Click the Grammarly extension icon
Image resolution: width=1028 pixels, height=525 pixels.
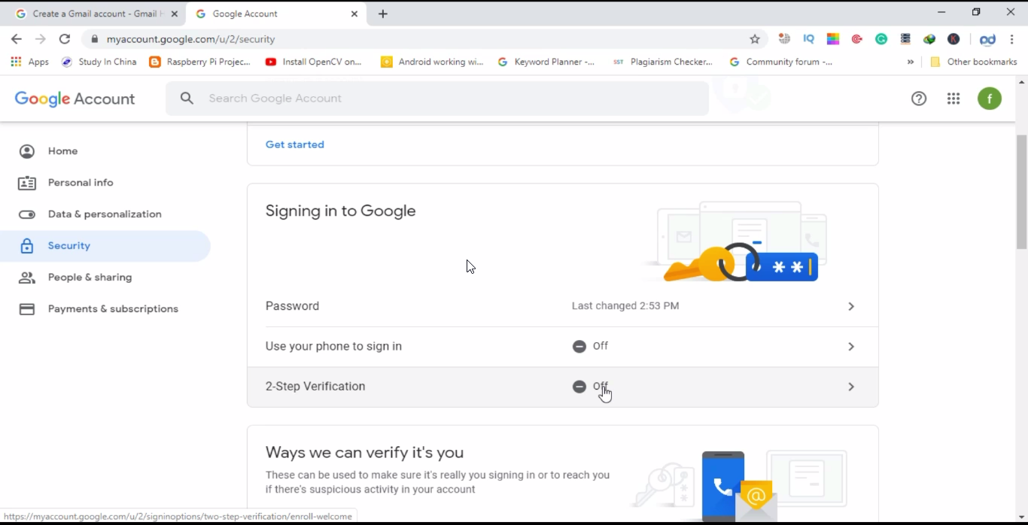point(881,39)
